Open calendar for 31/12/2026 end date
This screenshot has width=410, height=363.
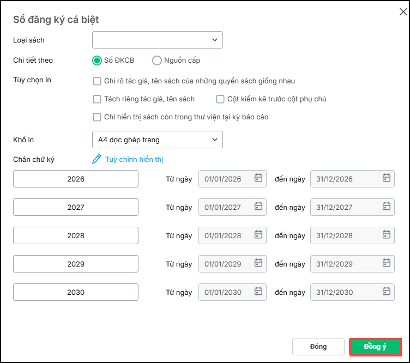[x=387, y=178]
